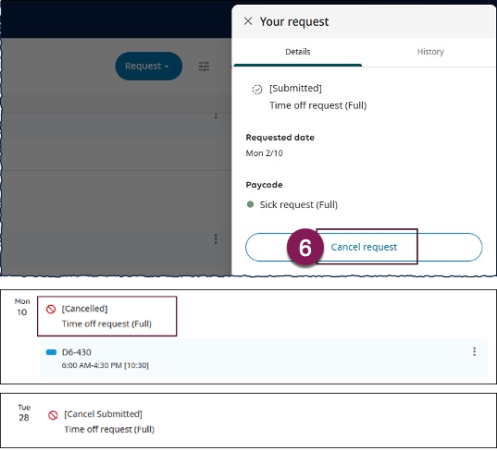
Task: Open the Request dropdown button
Action: [148, 66]
